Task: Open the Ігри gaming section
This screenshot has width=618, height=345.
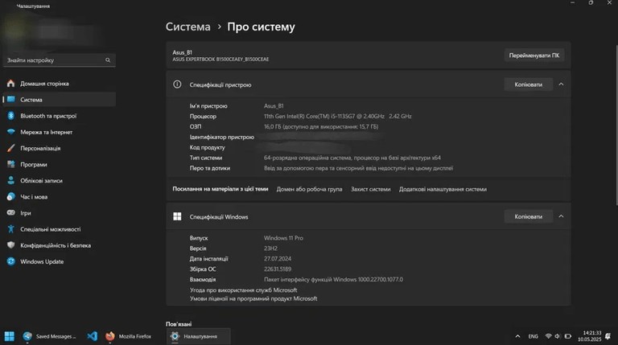Action: [59, 213]
